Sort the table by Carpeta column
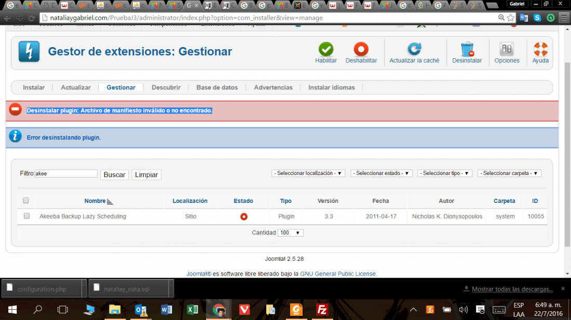 (505, 201)
